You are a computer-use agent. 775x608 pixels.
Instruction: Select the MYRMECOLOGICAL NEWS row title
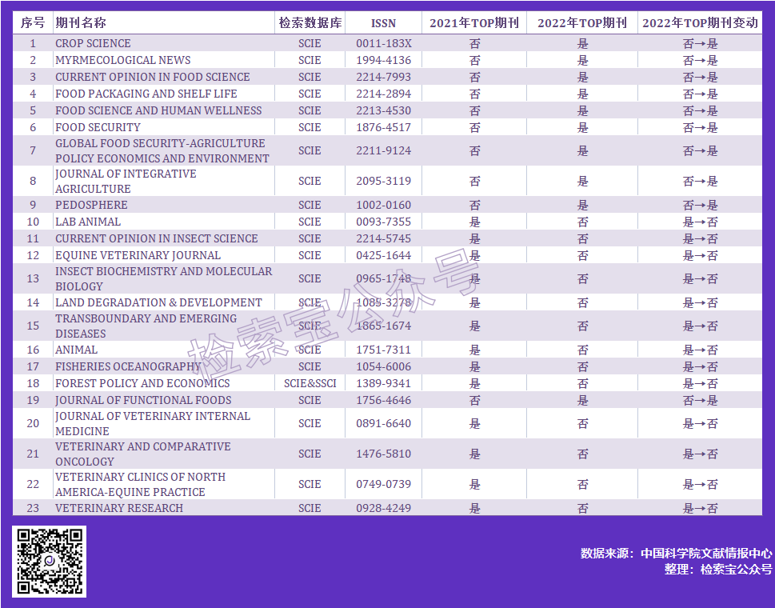tap(122, 60)
